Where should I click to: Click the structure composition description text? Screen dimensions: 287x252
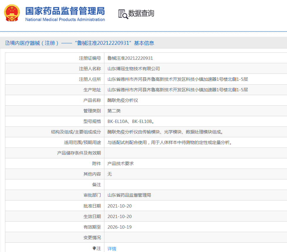[x=165, y=132]
